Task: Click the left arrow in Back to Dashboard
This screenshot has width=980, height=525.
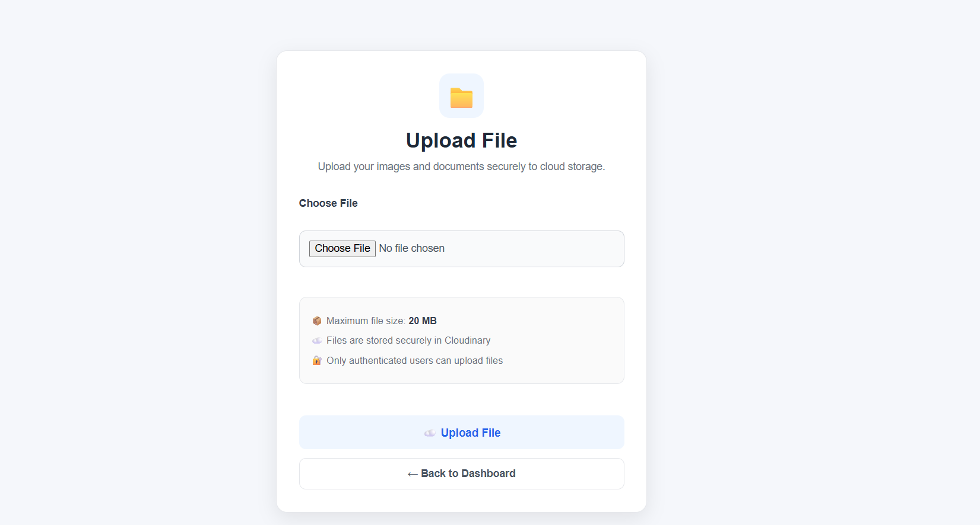Action: pyautogui.click(x=413, y=474)
